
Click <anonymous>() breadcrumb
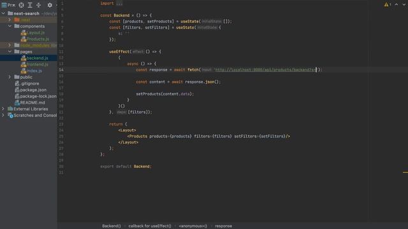pos(193,226)
